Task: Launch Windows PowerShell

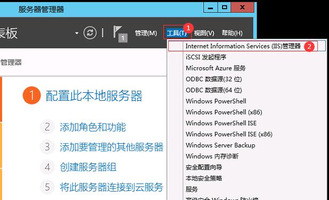Action: click(x=216, y=101)
